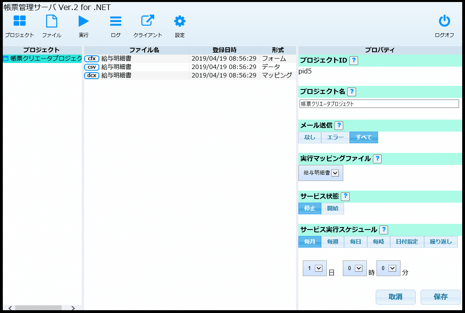Image resolution: width=465 pixels, height=313 pixels.
Task: Click the pid5 project ID value
Action: click(305, 71)
